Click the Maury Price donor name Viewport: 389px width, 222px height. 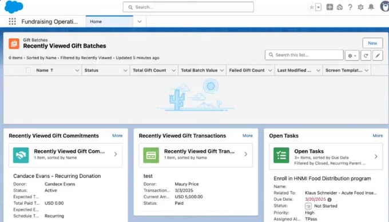[x=186, y=184]
